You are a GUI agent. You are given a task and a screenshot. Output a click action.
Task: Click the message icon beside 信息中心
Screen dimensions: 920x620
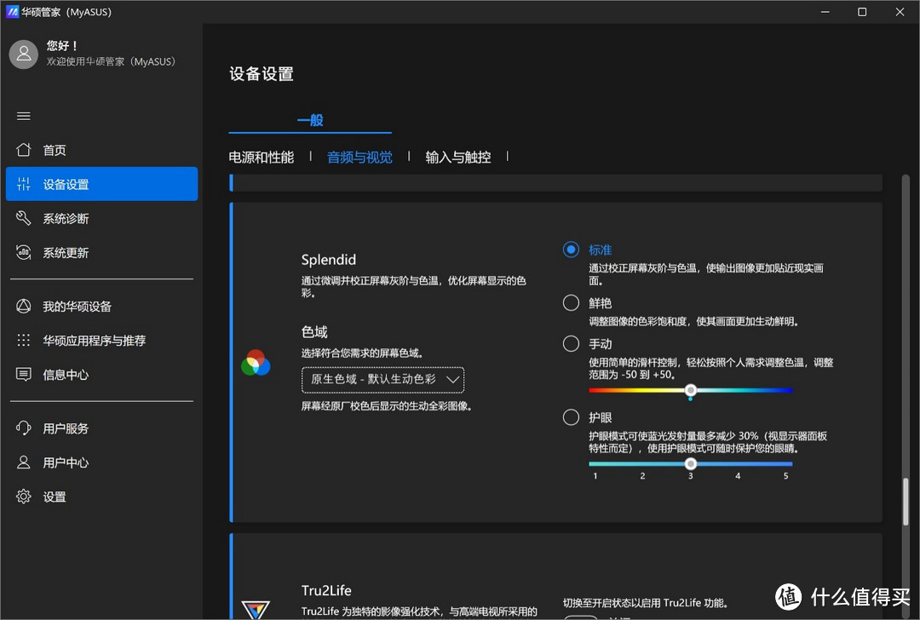24,374
